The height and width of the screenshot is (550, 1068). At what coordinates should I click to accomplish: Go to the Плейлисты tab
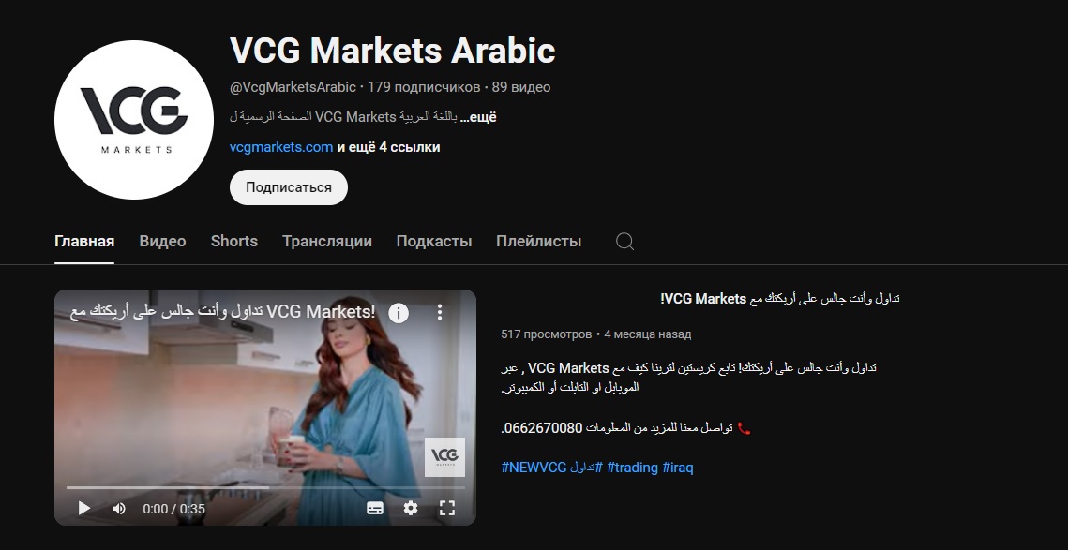coord(539,241)
